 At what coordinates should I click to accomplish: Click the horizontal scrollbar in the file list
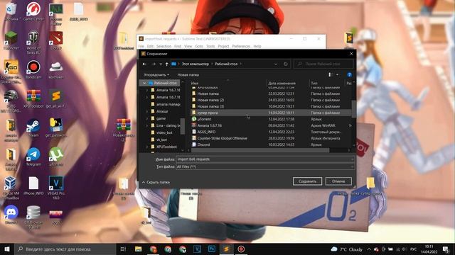coord(260,150)
